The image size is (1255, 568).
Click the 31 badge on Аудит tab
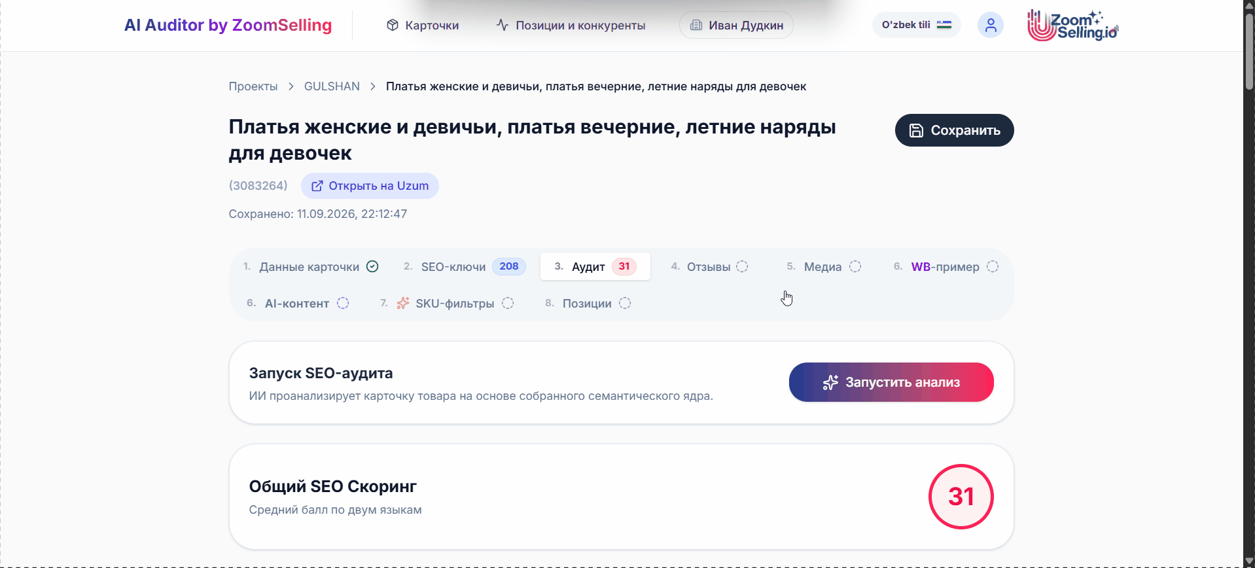click(624, 266)
